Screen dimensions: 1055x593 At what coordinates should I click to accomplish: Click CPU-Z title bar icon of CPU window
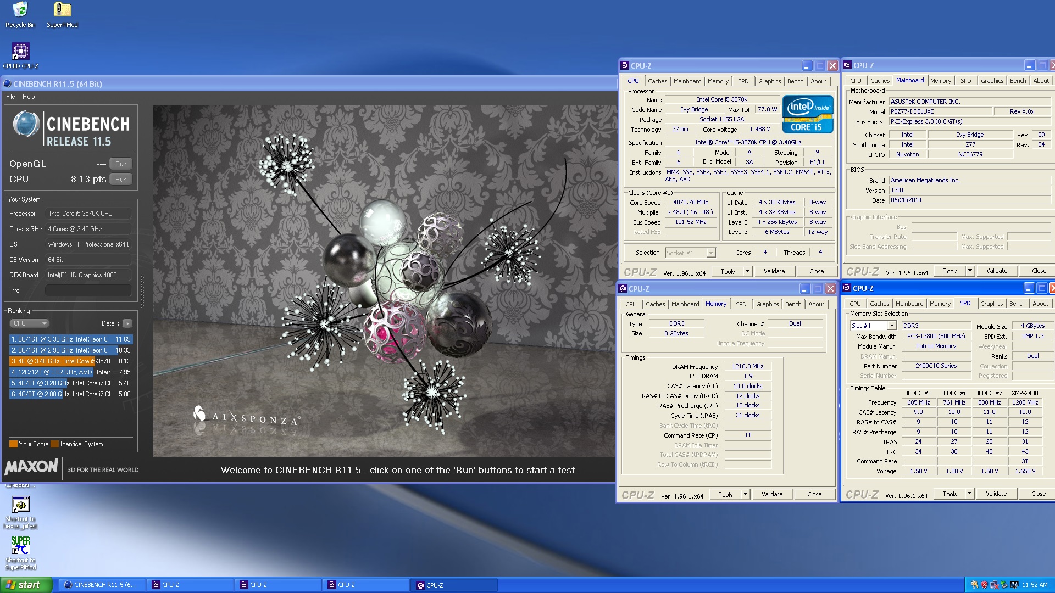[x=625, y=66]
